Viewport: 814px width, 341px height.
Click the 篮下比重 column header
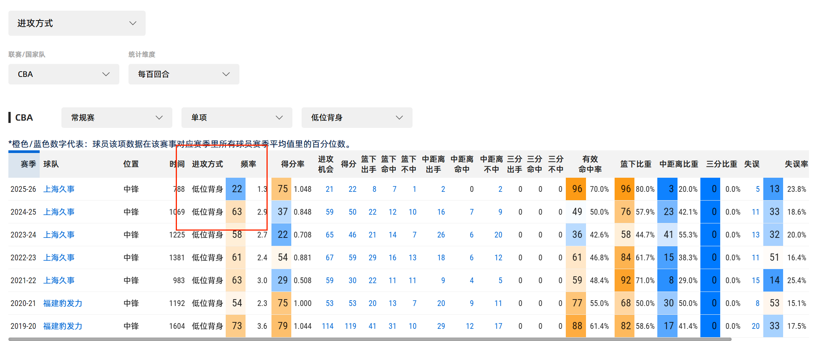(636, 164)
